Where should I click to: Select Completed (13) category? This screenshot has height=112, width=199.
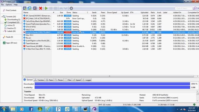click(x=12, y=22)
